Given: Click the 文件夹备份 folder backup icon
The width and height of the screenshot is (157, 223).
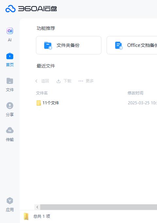Looking at the screenshot, I should (48, 46).
